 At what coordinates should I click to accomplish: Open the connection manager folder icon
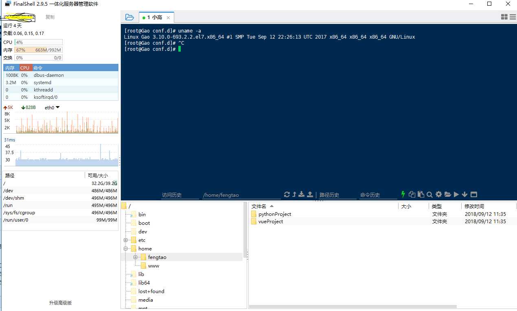(129, 17)
